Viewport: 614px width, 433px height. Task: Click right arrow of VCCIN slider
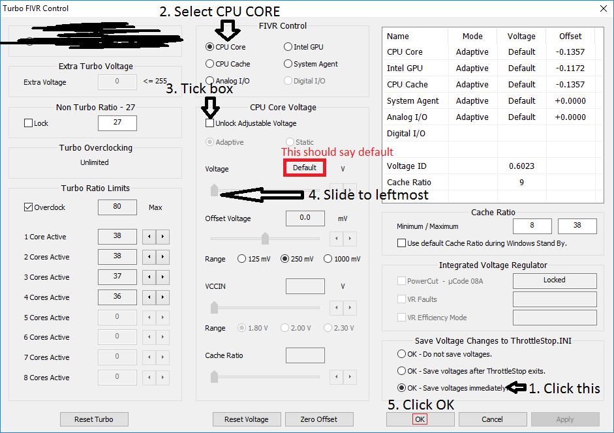point(350,308)
